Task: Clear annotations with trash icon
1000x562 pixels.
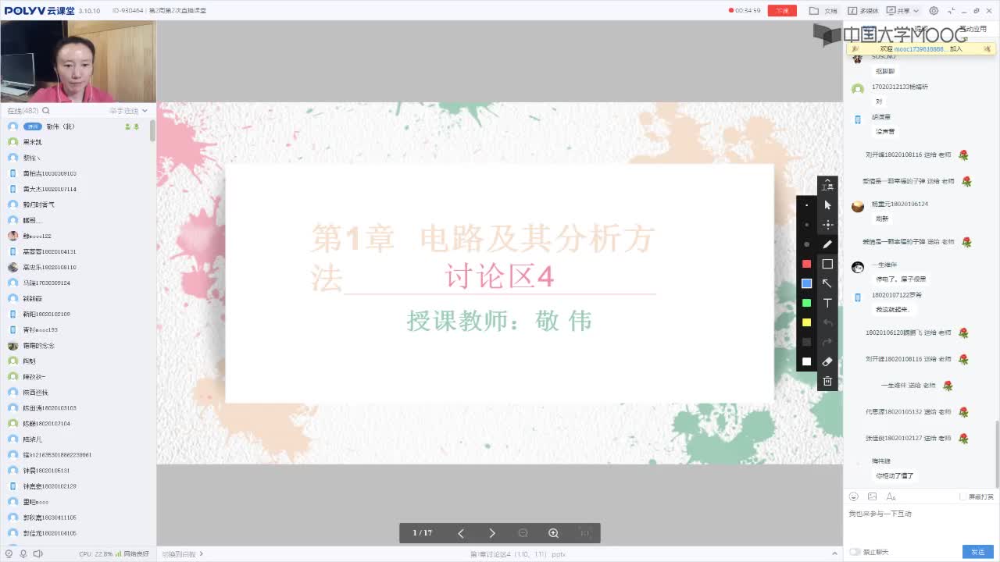Action: coord(827,381)
